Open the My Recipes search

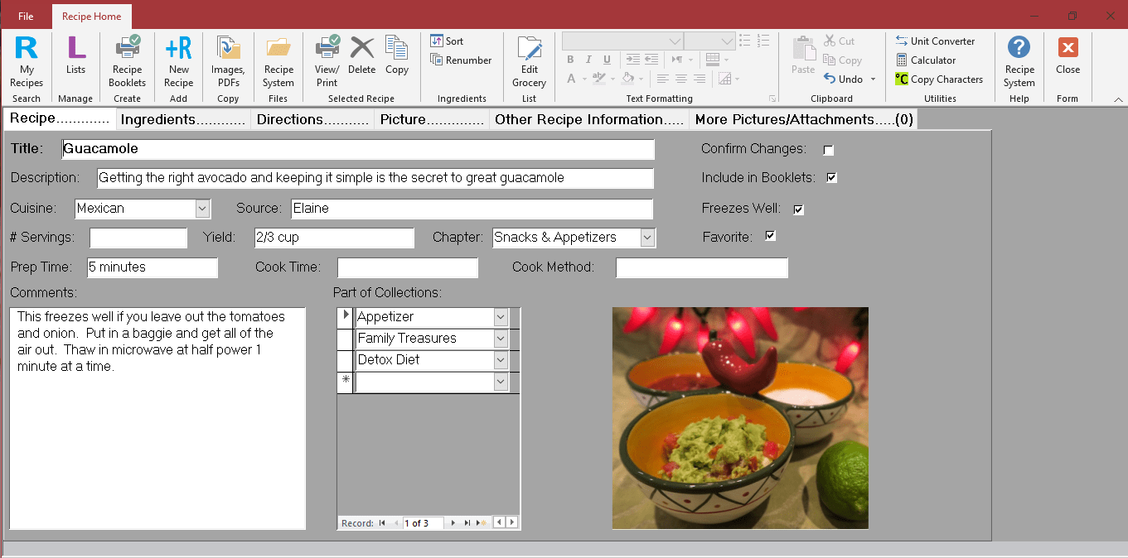(x=26, y=62)
